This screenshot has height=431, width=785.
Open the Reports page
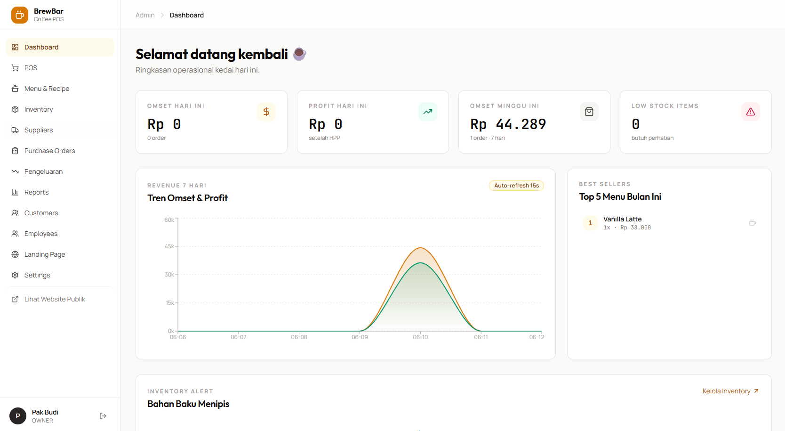[60, 192]
